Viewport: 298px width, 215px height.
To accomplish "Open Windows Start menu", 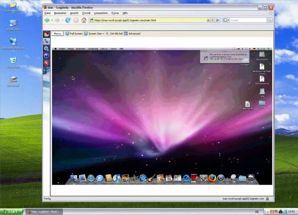I will coord(11,211).
